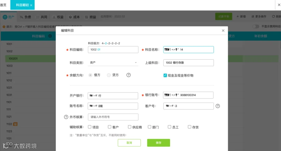Click the 客户号 input field
The height and width of the screenshot is (151, 281).
[189, 106]
